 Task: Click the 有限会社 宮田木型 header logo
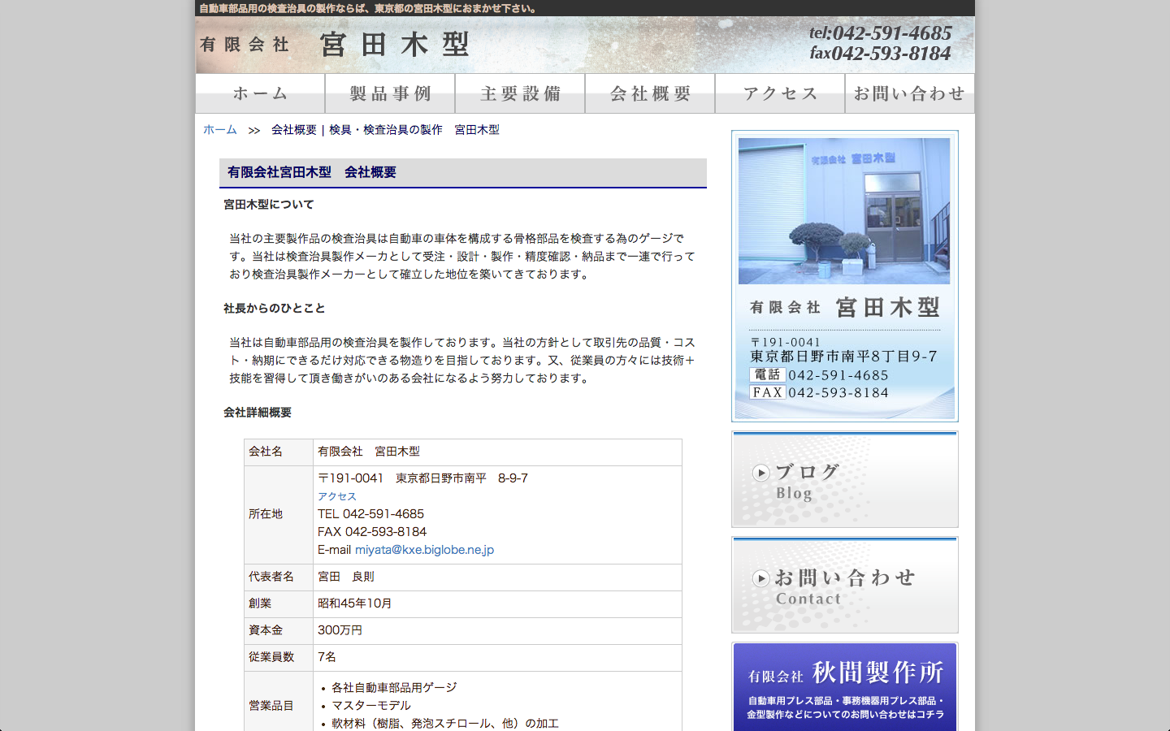(x=334, y=45)
